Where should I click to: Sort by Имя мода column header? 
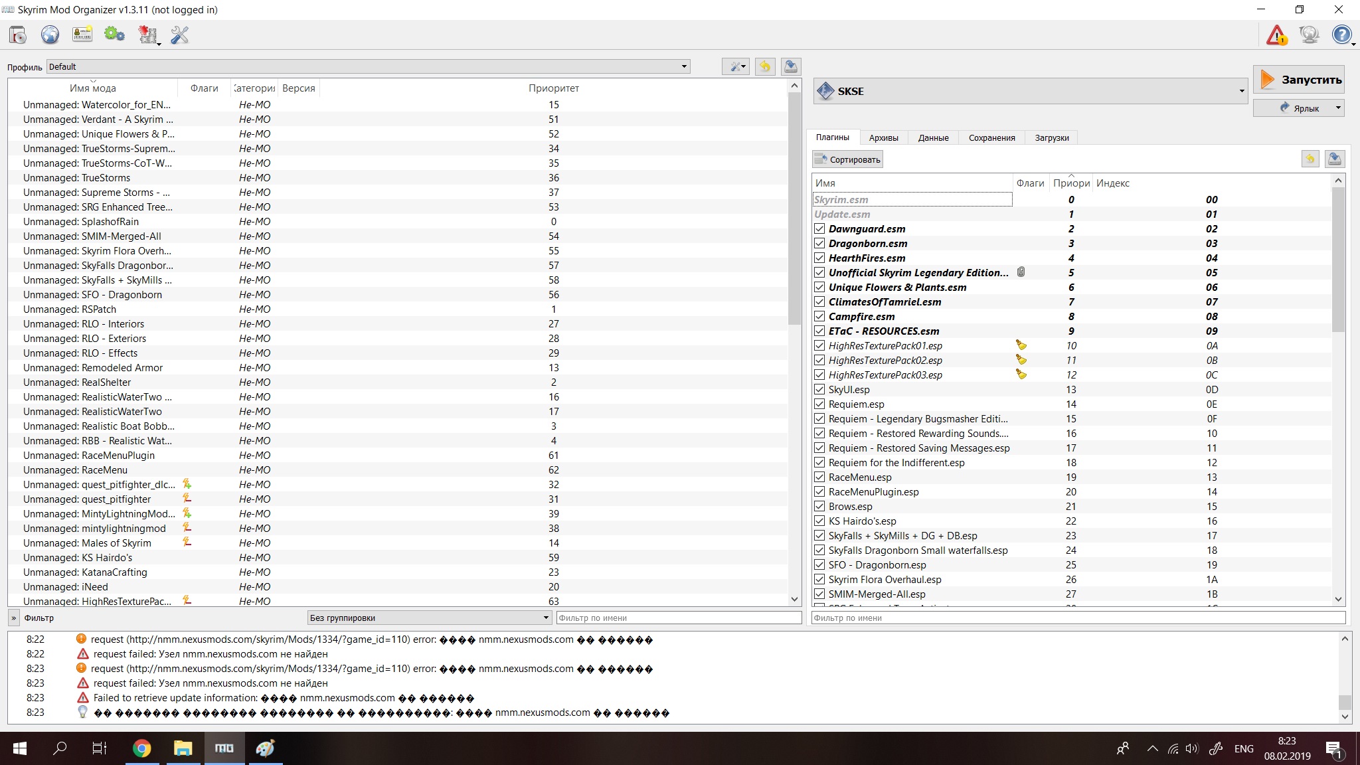pos(93,88)
